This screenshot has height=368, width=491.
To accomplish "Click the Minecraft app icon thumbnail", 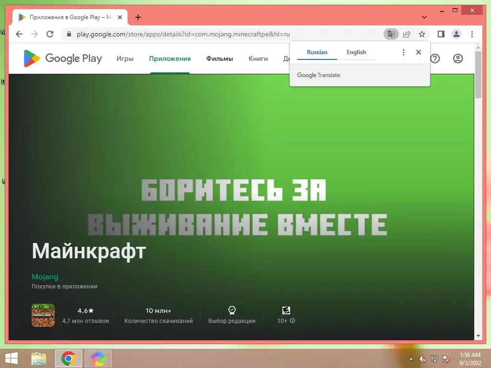I will click(x=43, y=315).
